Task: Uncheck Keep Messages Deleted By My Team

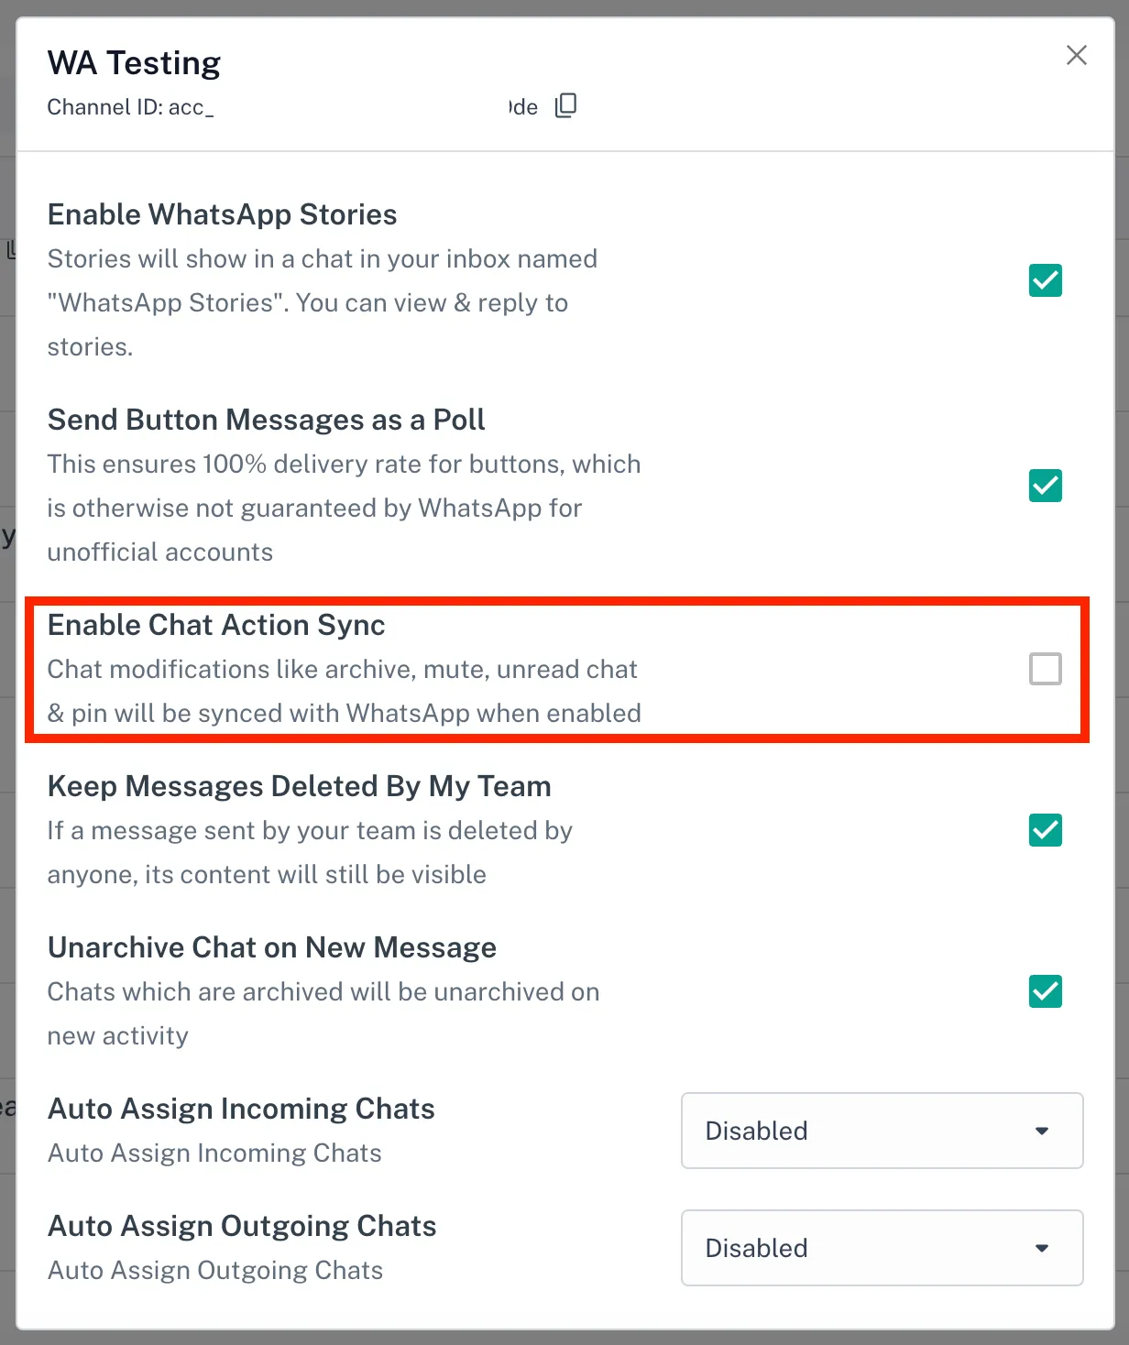Action: pyautogui.click(x=1045, y=830)
